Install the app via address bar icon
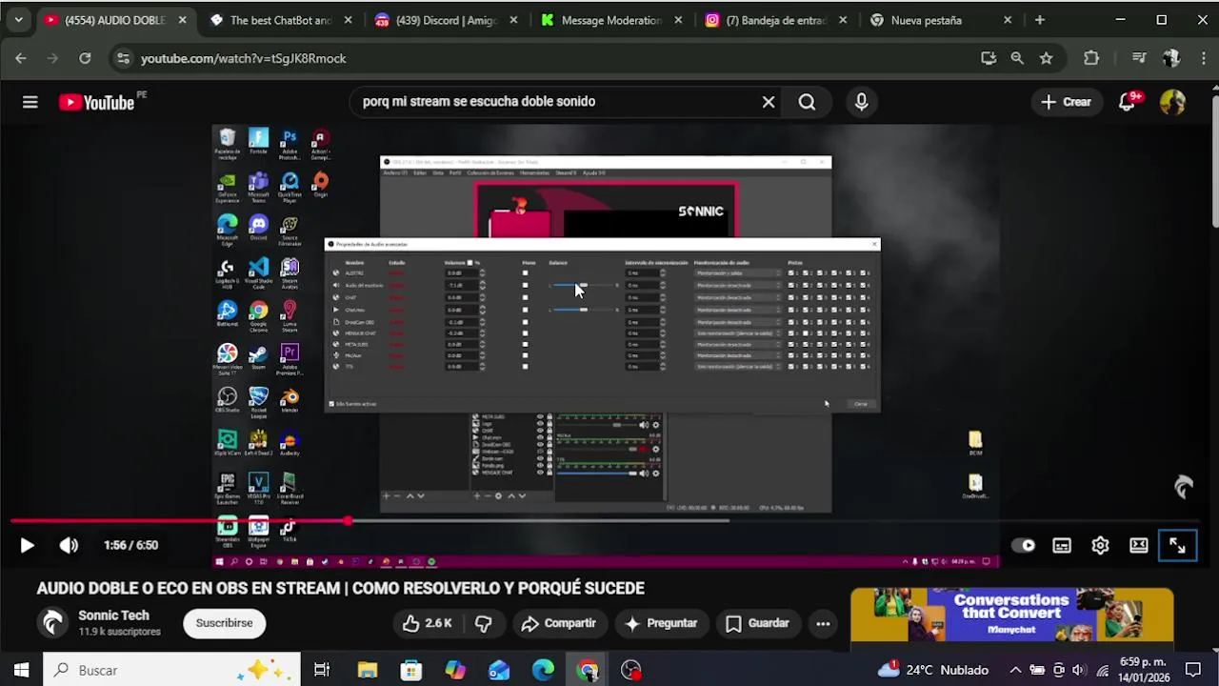Viewport: 1219px width, 686px height. pos(989,58)
